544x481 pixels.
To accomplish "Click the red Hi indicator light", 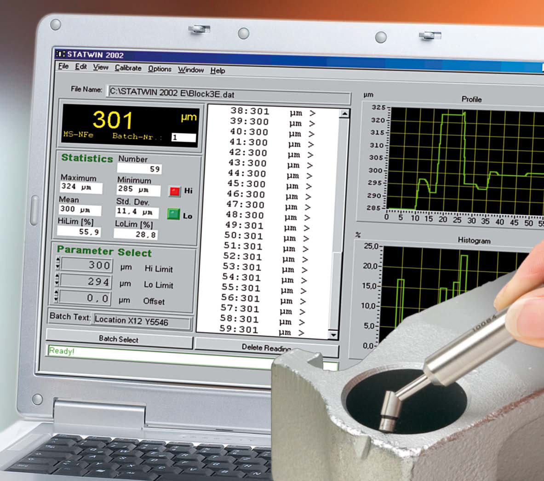I will pyautogui.click(x=174, y=191).
